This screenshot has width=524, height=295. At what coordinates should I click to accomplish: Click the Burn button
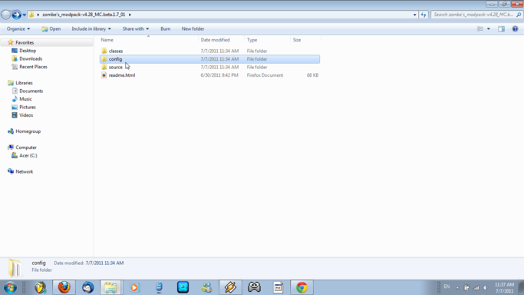(166, 28)
